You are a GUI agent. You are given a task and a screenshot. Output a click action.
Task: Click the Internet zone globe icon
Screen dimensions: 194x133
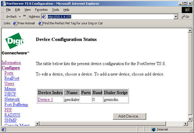153,129
